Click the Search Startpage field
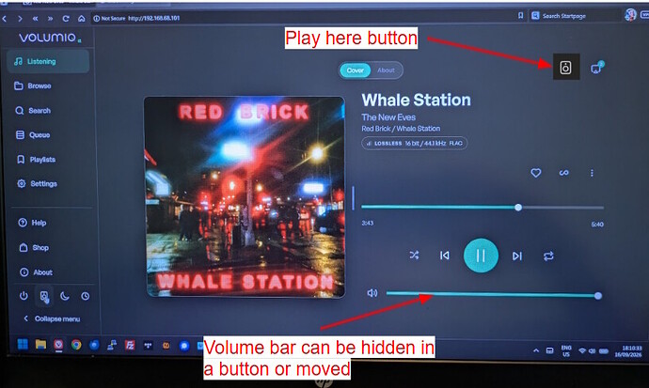Image resolution: width=649 pixels, height=388 pixels. click(x=575, y=16)
